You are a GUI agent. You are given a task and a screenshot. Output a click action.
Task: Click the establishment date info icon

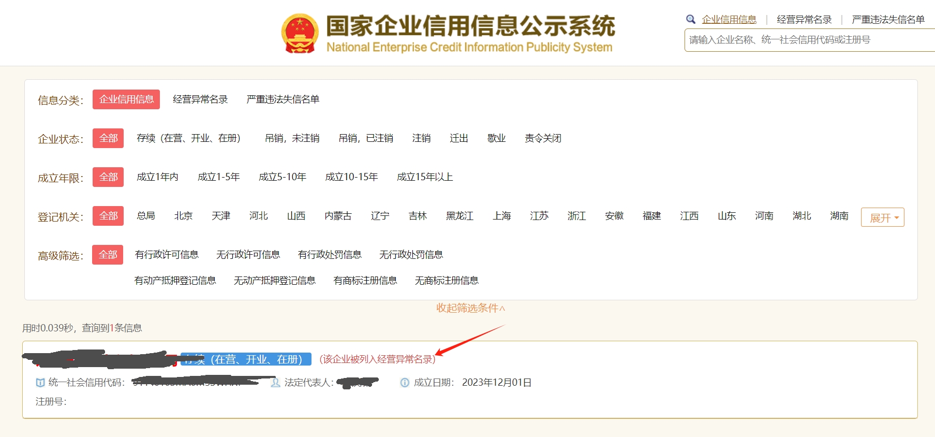405,383
